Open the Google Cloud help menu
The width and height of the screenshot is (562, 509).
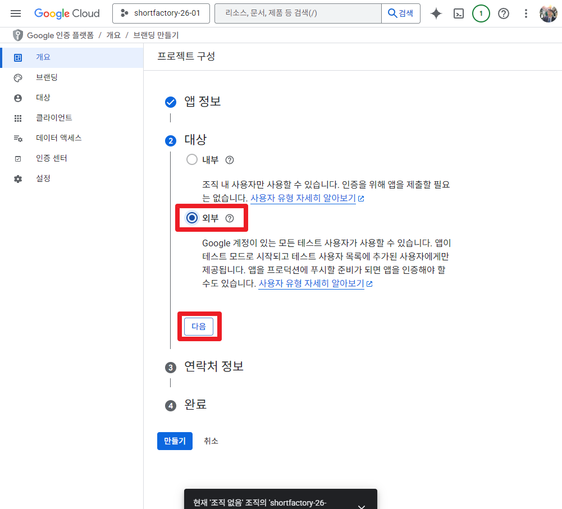(502, 13)
